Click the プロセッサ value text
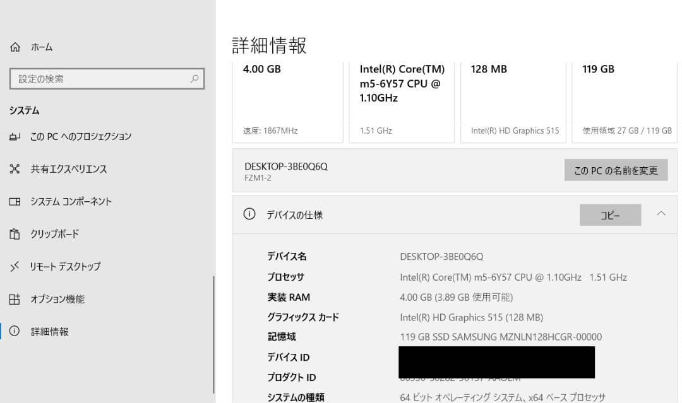This screenshot has width=682, height=403. [x=513, y=277]
